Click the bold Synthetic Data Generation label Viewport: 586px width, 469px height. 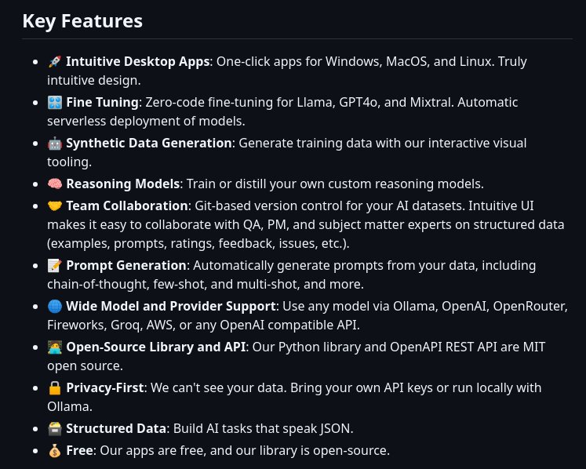(149, 143)
